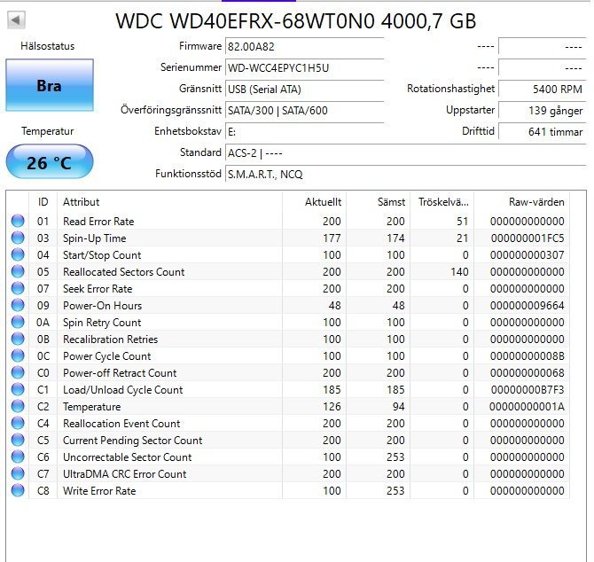Click the 5400 RPM rotation speed field

(542, 89)
